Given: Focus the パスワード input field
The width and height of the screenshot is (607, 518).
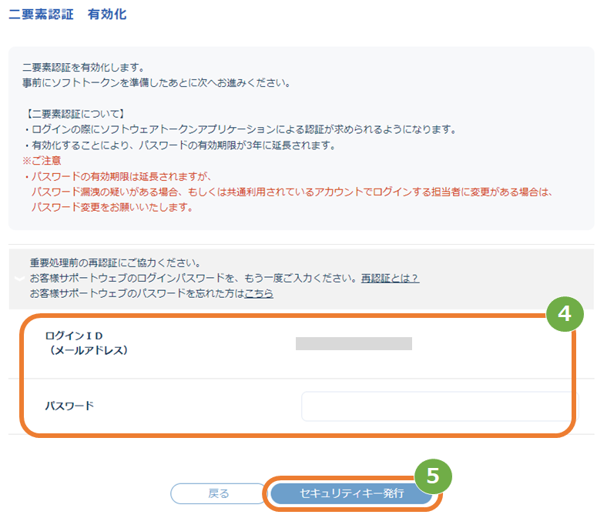Looking at the screenshot, I should pos(440,406).
